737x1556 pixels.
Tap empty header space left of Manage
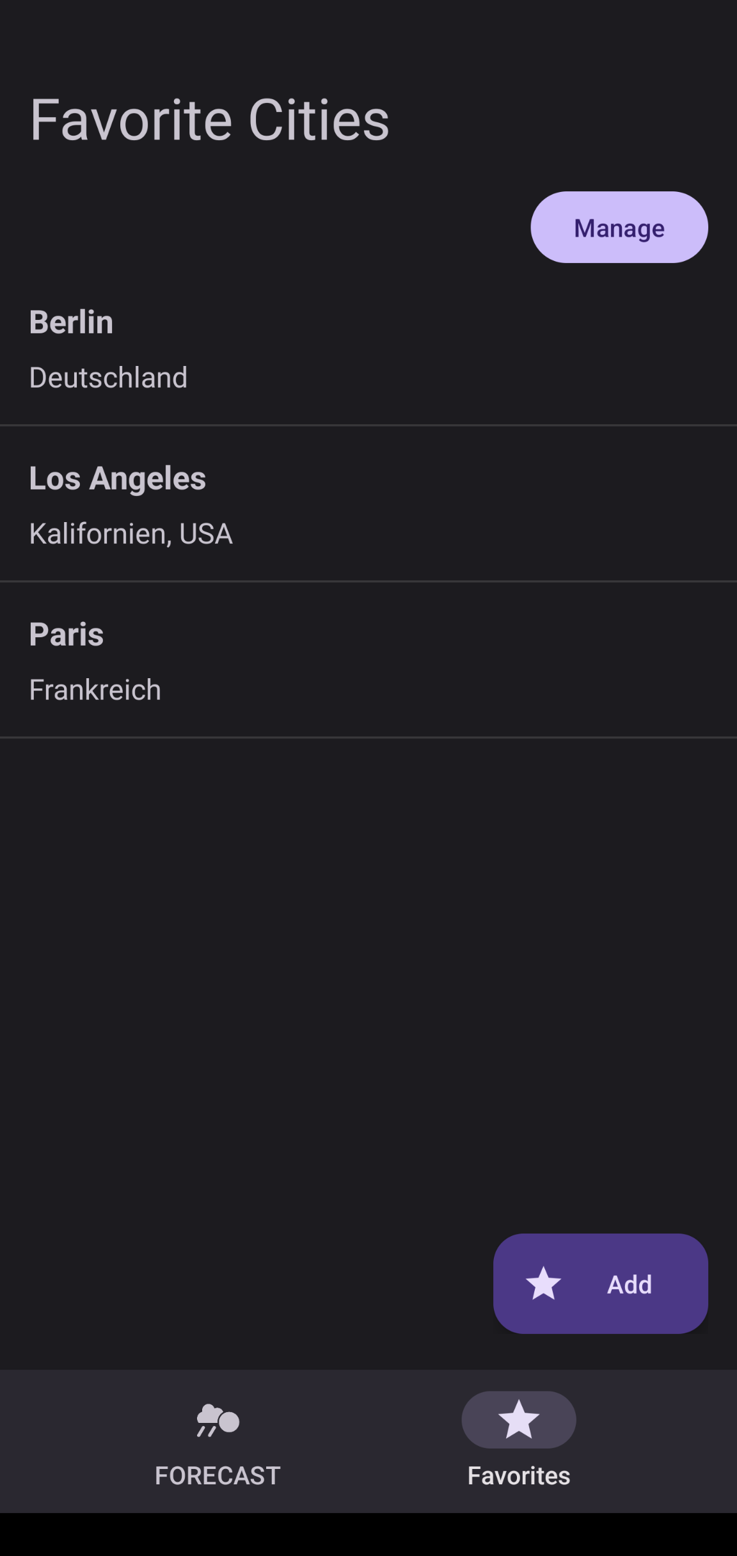[x=256, y=227]
